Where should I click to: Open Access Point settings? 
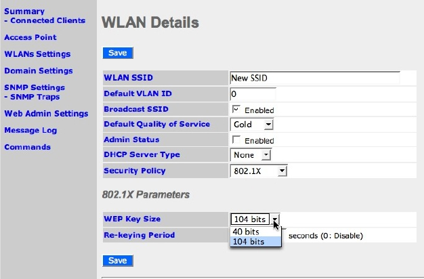tap(30, 37)
